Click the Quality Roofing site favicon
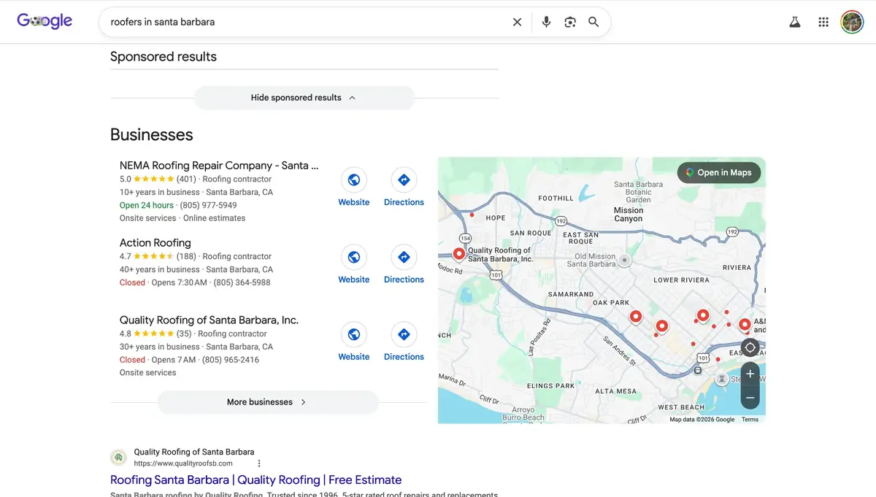Viewport: 876px width, 497px height. (118, 458)
